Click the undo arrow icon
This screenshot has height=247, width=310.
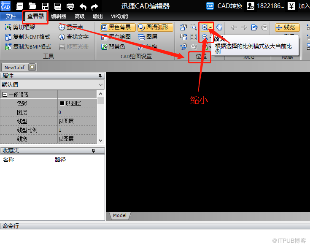point(83,7)
